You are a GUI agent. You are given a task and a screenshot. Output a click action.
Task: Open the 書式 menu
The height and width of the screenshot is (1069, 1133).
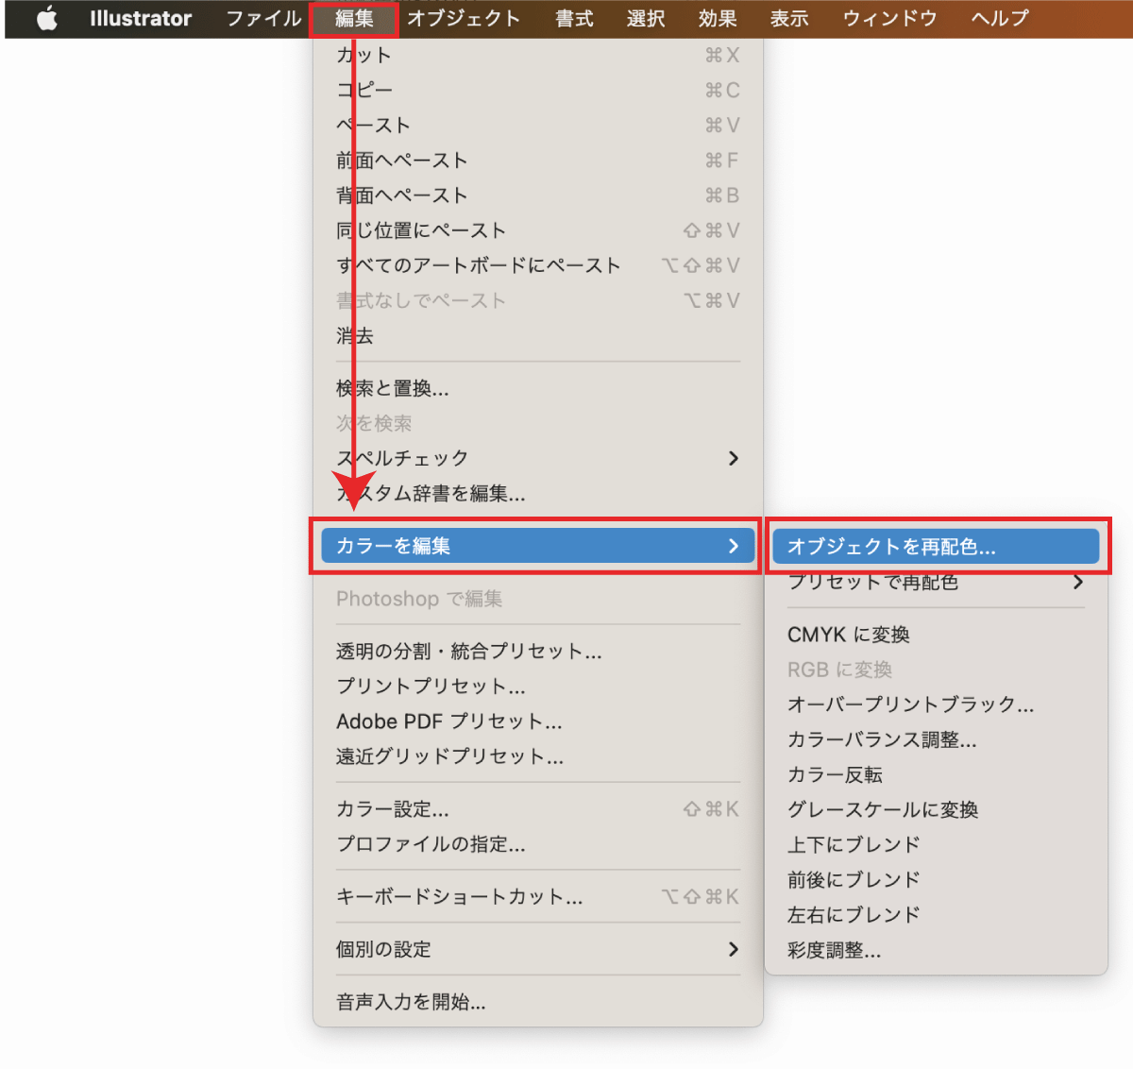point(574,19)
